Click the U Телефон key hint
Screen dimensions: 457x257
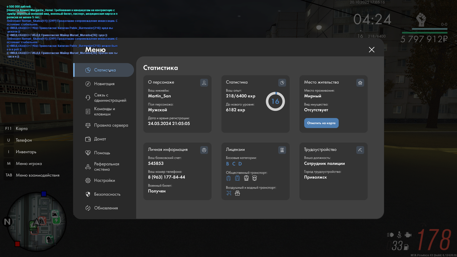[19, 140]
